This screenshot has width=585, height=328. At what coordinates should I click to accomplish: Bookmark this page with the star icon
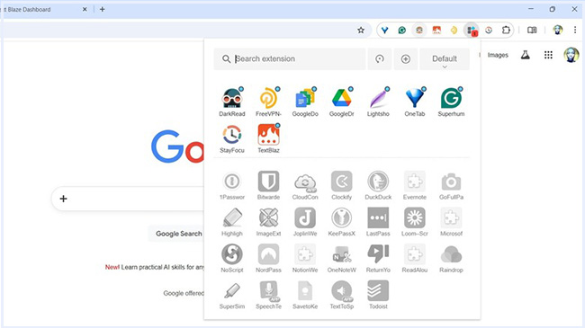[361, 31]
